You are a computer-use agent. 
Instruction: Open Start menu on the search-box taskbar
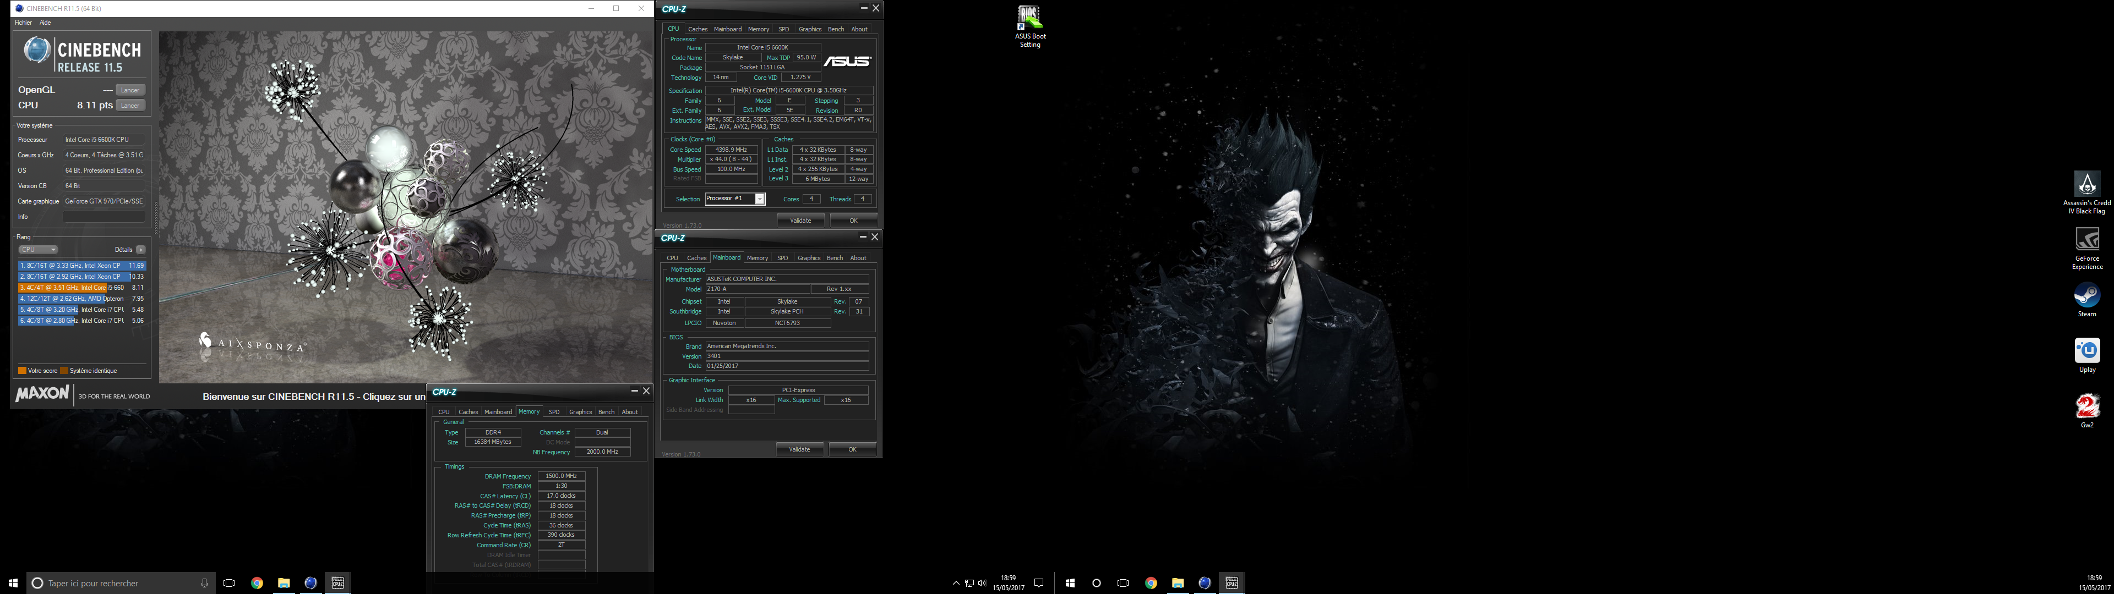coord(13,584)
